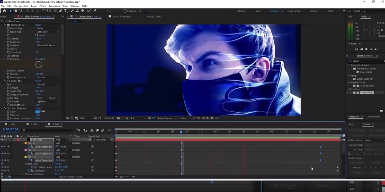Select the Zoom magnifier tool

point(21,10)
